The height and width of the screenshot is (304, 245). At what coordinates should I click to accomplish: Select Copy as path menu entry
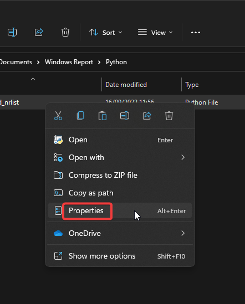pyautogui.click(x=120, y=193)
